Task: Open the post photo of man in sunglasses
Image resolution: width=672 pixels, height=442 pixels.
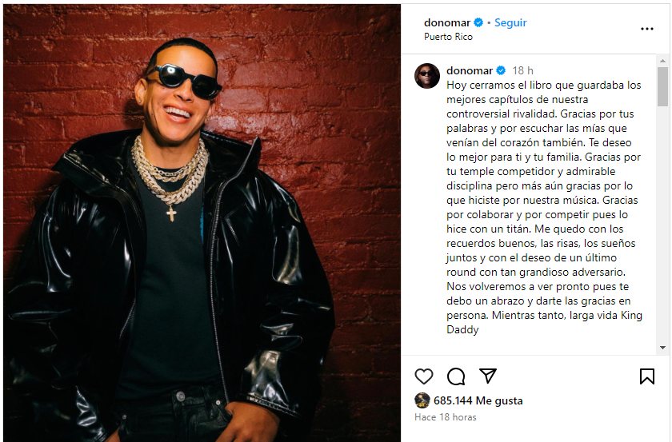Action: point(202,223)
